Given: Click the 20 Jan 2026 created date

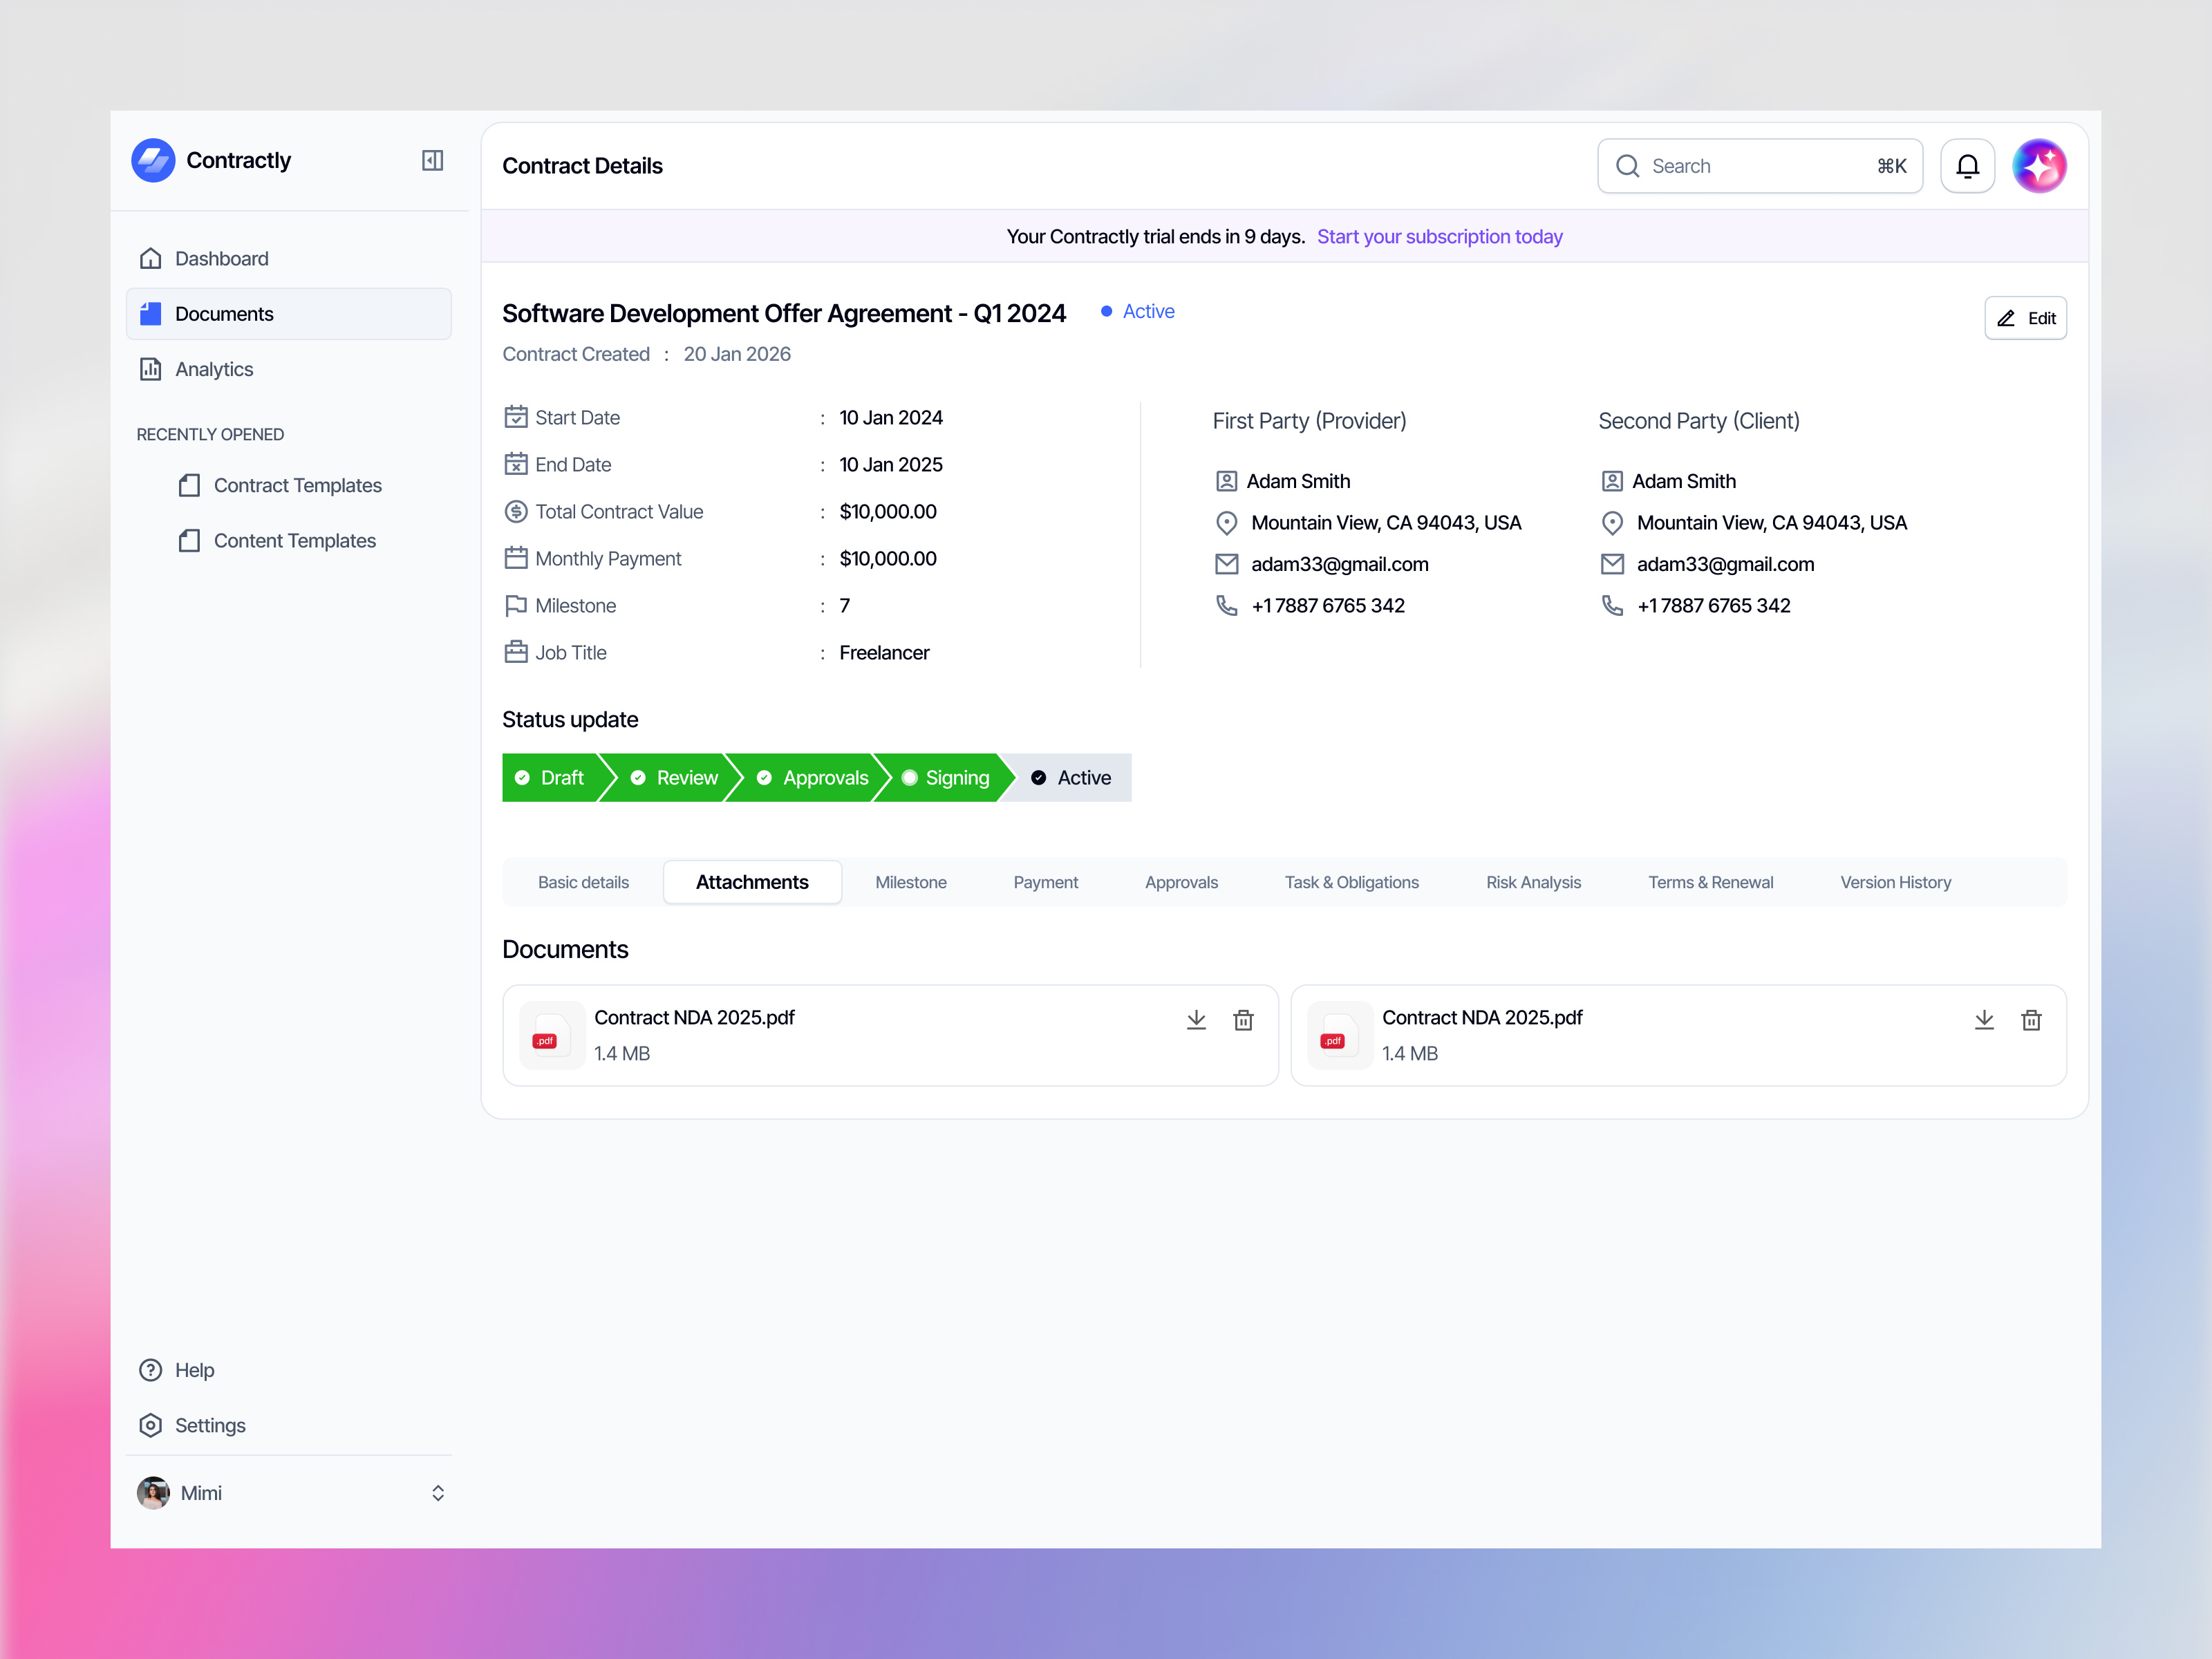Looking at the screenshot, I should click(x=737, y=354).
